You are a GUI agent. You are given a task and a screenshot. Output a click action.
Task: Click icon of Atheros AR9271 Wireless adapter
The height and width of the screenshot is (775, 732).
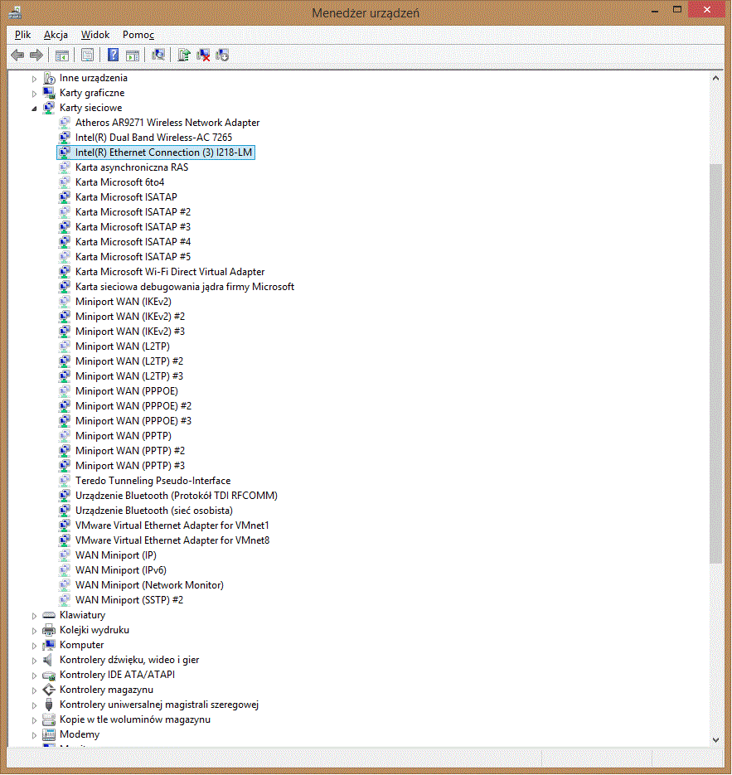click(65, 122)
